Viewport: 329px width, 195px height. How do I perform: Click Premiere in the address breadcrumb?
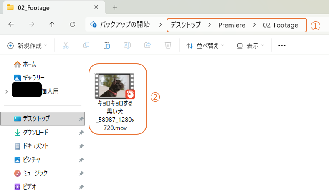(x=232, y=25)
